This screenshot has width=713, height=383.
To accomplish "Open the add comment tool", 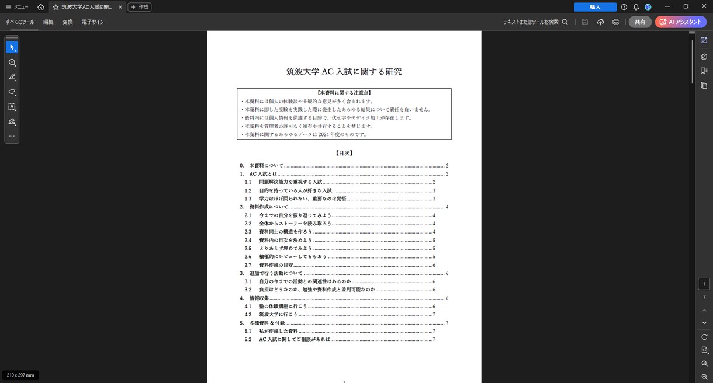I will coord(12,62).
